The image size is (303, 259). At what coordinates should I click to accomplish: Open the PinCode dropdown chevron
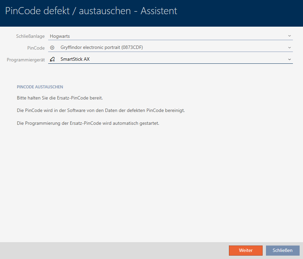click(x=289, y=48)
